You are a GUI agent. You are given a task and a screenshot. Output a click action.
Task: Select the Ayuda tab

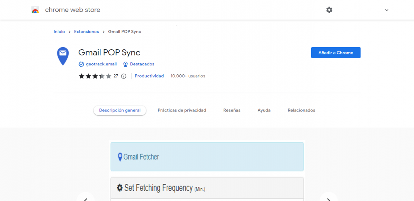pyautogui.click(x=264, y=110)
